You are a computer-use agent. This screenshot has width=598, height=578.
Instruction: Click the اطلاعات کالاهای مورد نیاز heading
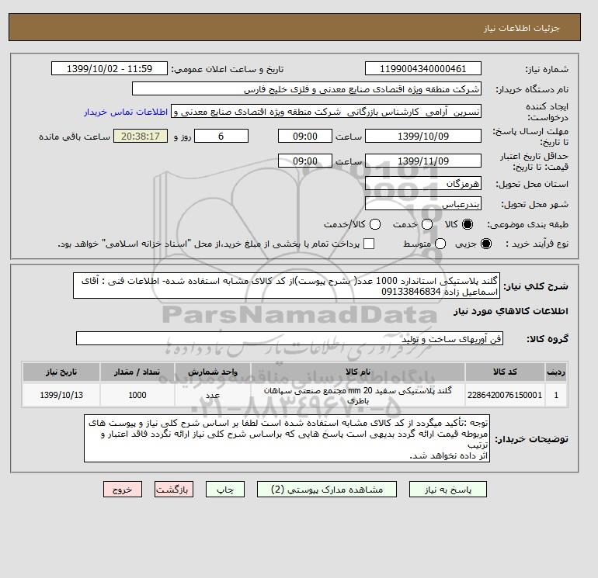click(511, 311)
